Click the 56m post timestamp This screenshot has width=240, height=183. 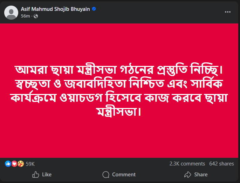(25, 16)
